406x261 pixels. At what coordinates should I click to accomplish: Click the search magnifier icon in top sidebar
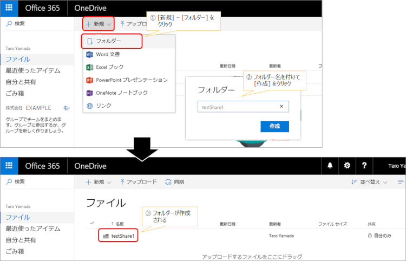[x=9, y=24]
